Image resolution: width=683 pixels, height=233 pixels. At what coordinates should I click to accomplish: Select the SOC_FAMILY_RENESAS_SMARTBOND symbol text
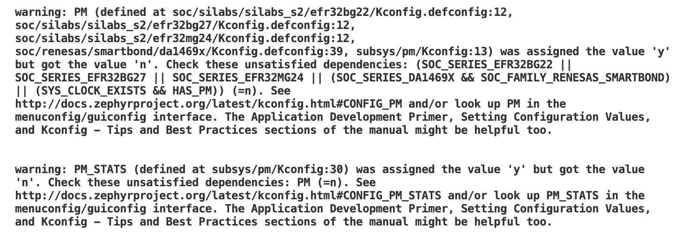tap(572, 78)
